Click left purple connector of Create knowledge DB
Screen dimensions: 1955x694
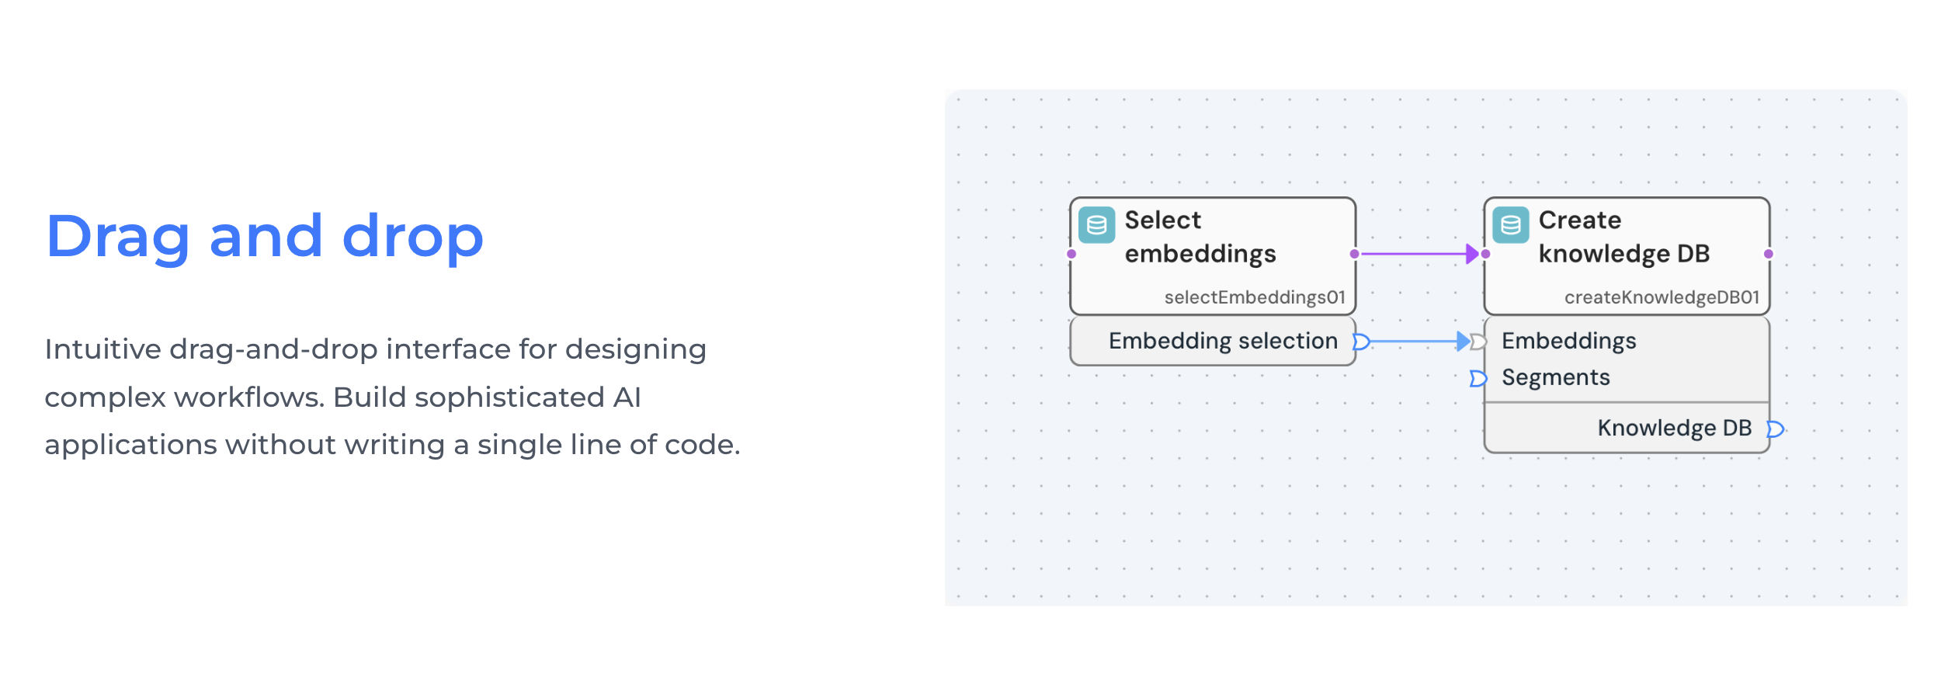click(1485, 254)
